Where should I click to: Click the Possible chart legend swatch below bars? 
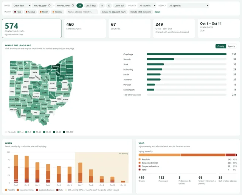click(x=6, y=190)
